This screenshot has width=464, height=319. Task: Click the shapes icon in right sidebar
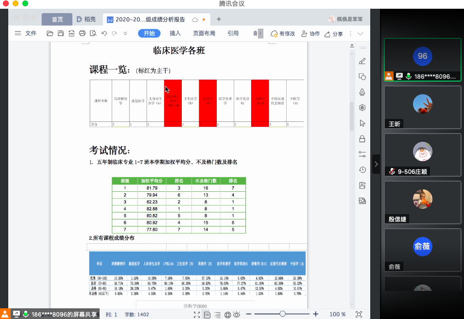[362, 77]
